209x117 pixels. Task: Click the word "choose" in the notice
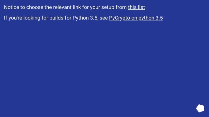click(x=35, y=7)
